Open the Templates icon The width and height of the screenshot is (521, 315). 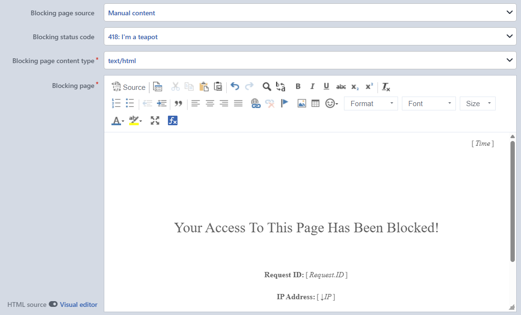click(x=157, y=87)
